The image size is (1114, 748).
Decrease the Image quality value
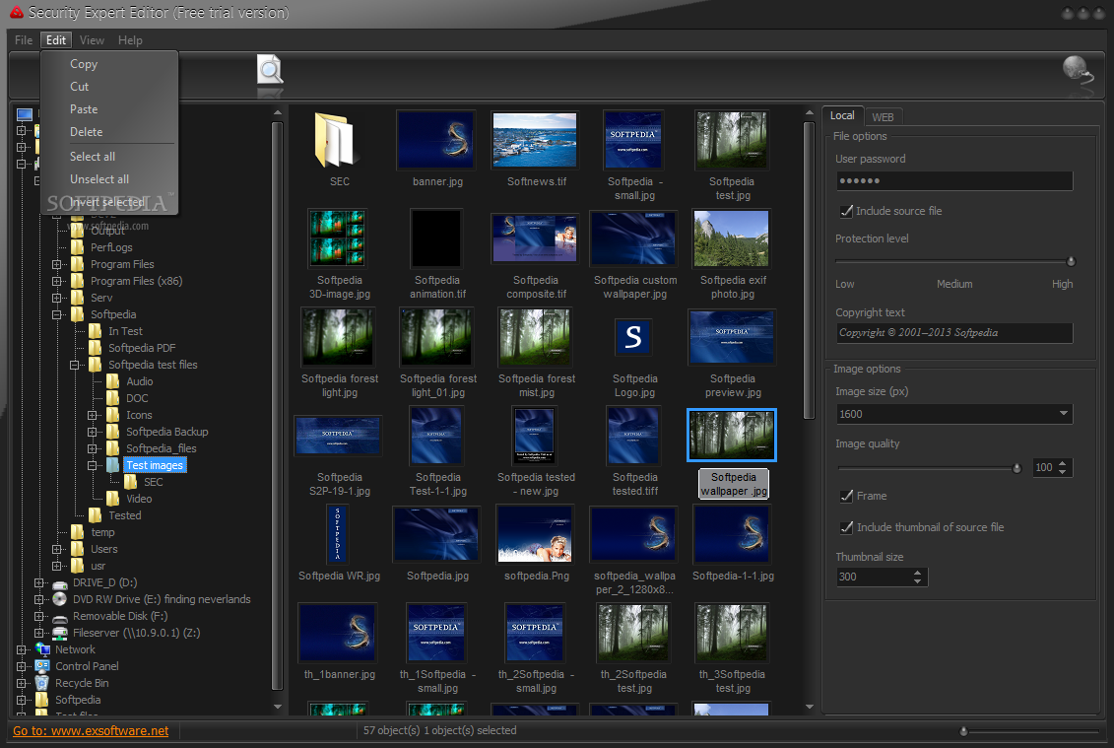[x=1062, y=471]
